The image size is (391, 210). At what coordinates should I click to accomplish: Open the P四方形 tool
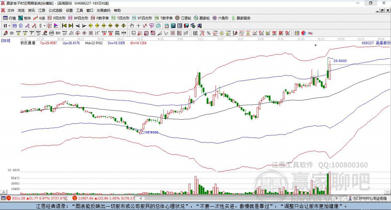(57, 18)
